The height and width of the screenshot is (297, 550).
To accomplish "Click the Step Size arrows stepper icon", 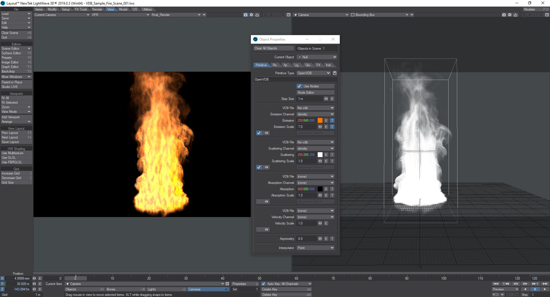I will tap(326, 99).
